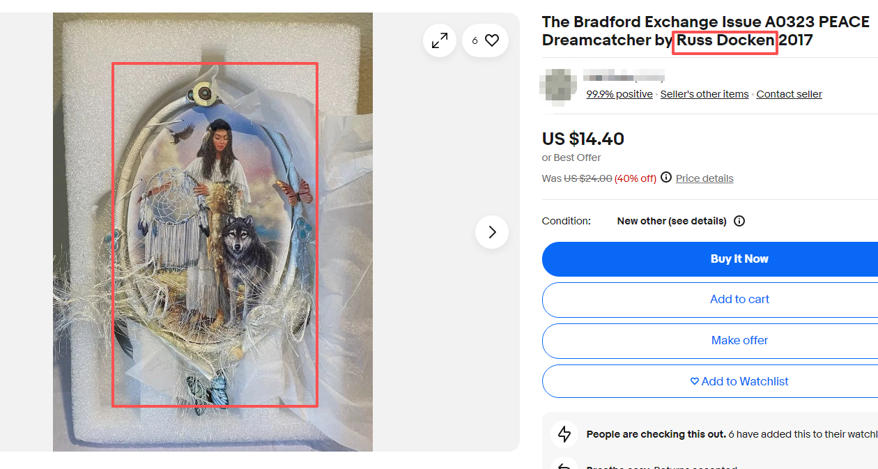Click the Make offer button
This screenshot has width=878, height=469.
(739, 341)
